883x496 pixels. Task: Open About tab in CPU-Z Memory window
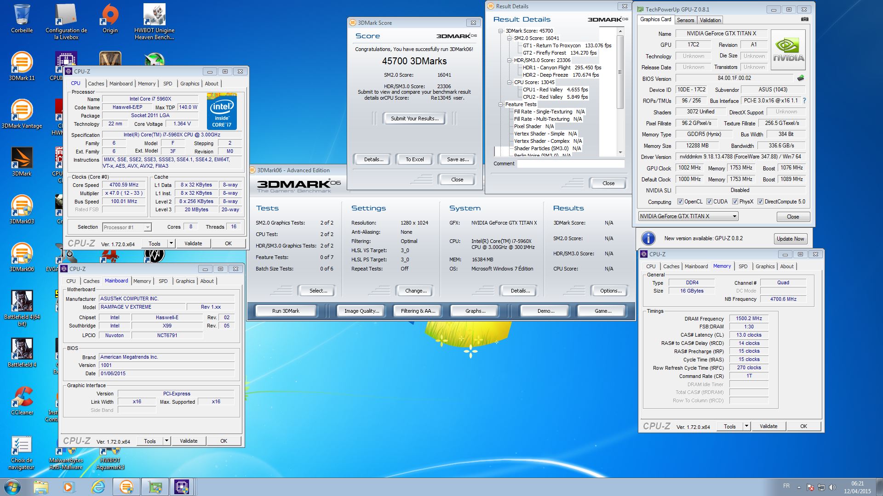[787, 266]
